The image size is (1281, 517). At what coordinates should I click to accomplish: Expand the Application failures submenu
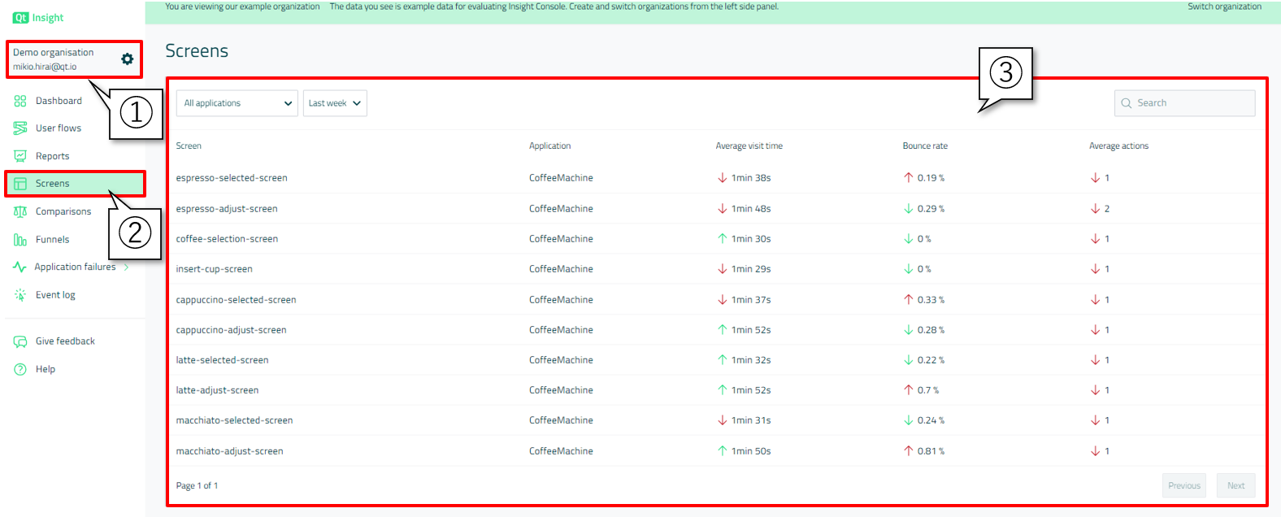tap(127, 267)
